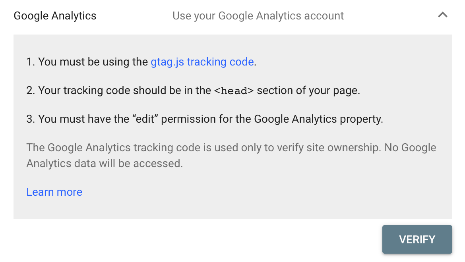Click the list number "2."
This screenshot has width=465, height=262.
click(31, 91)
